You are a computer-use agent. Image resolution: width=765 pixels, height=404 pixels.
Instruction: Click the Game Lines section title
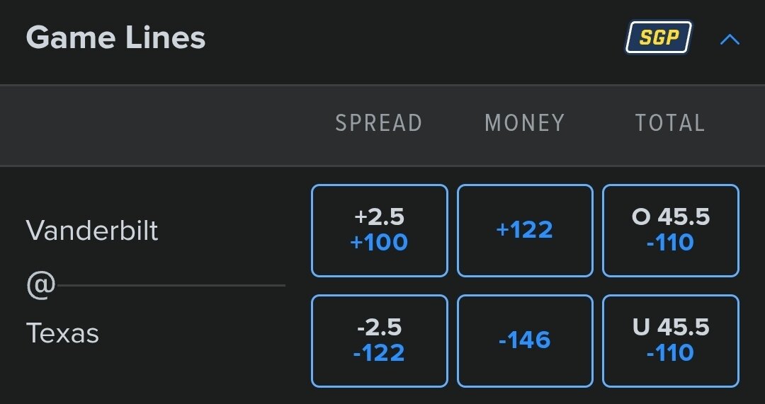(x=115, y=37)
